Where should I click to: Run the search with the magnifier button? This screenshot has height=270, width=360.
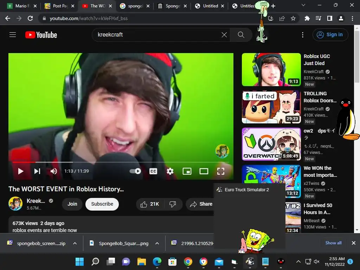(241, 35)
